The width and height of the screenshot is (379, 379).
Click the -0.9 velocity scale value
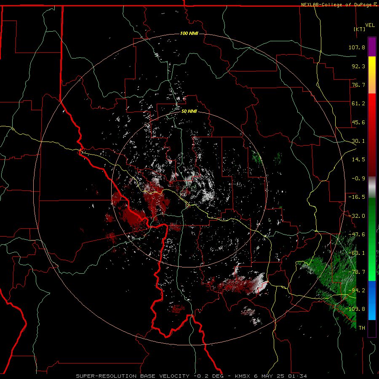coord(358,179)
